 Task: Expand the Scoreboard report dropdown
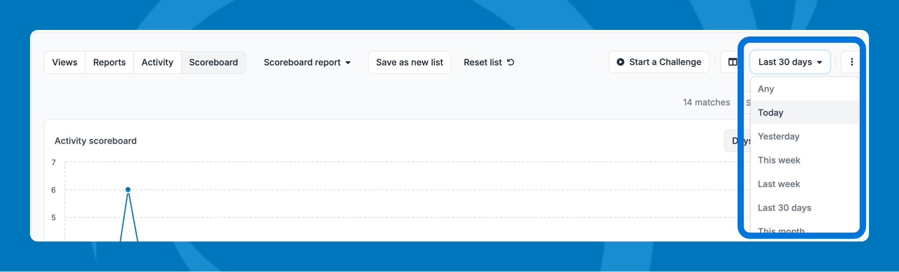tap(307, 63)
